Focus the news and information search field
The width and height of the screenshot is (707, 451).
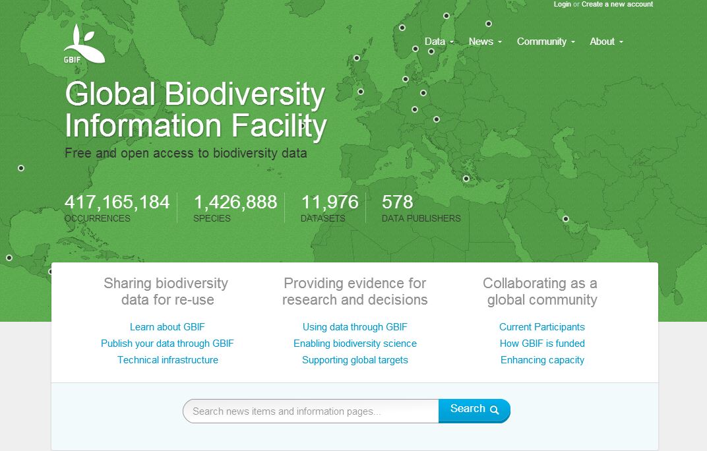pyautogui.click(x=311, y=411)
